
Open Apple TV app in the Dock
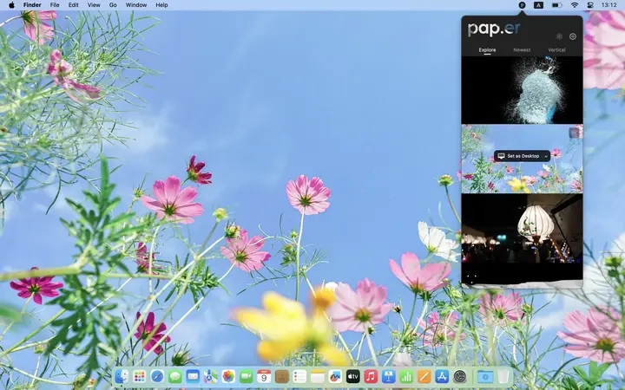pos(353,376)
